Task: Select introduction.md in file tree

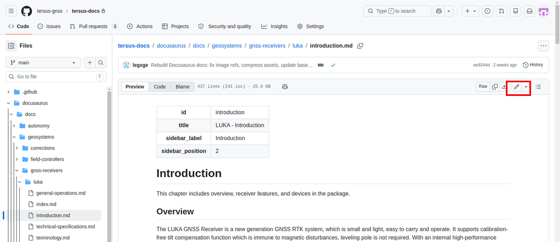Action: pyautogui.click(x=53, y=215)
